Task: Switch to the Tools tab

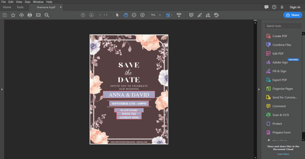Action: click(x=20, y=7)
